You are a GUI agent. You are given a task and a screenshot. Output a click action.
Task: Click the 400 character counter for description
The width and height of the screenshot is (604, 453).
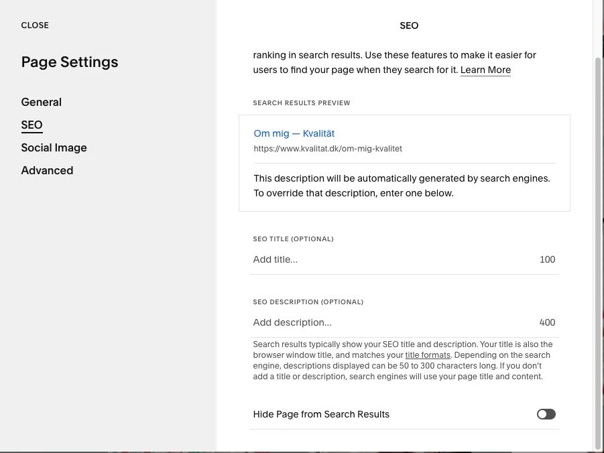pyautogui.click(x=548, y=322)
